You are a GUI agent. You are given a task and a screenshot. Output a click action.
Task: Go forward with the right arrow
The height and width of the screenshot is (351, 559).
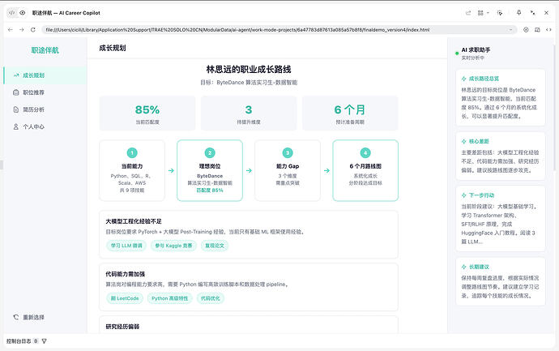[x=21, y=30]
